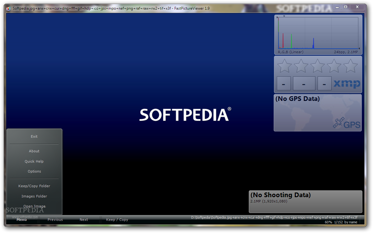The width and height of the screenshot is (373, 233).
Task: Click the 1/152 image counter
Action: click(338, 222)
